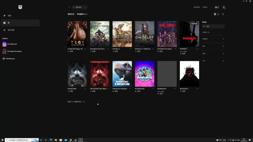Open the Mortal Shell cover art
The width and height of the screenshot is (253, 142).
(x=77, y=74)
